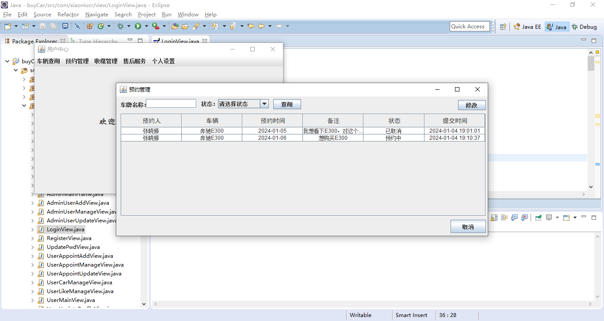Click the Search flashlight icon
Screen dimensions: 604x321
[196, 27]
